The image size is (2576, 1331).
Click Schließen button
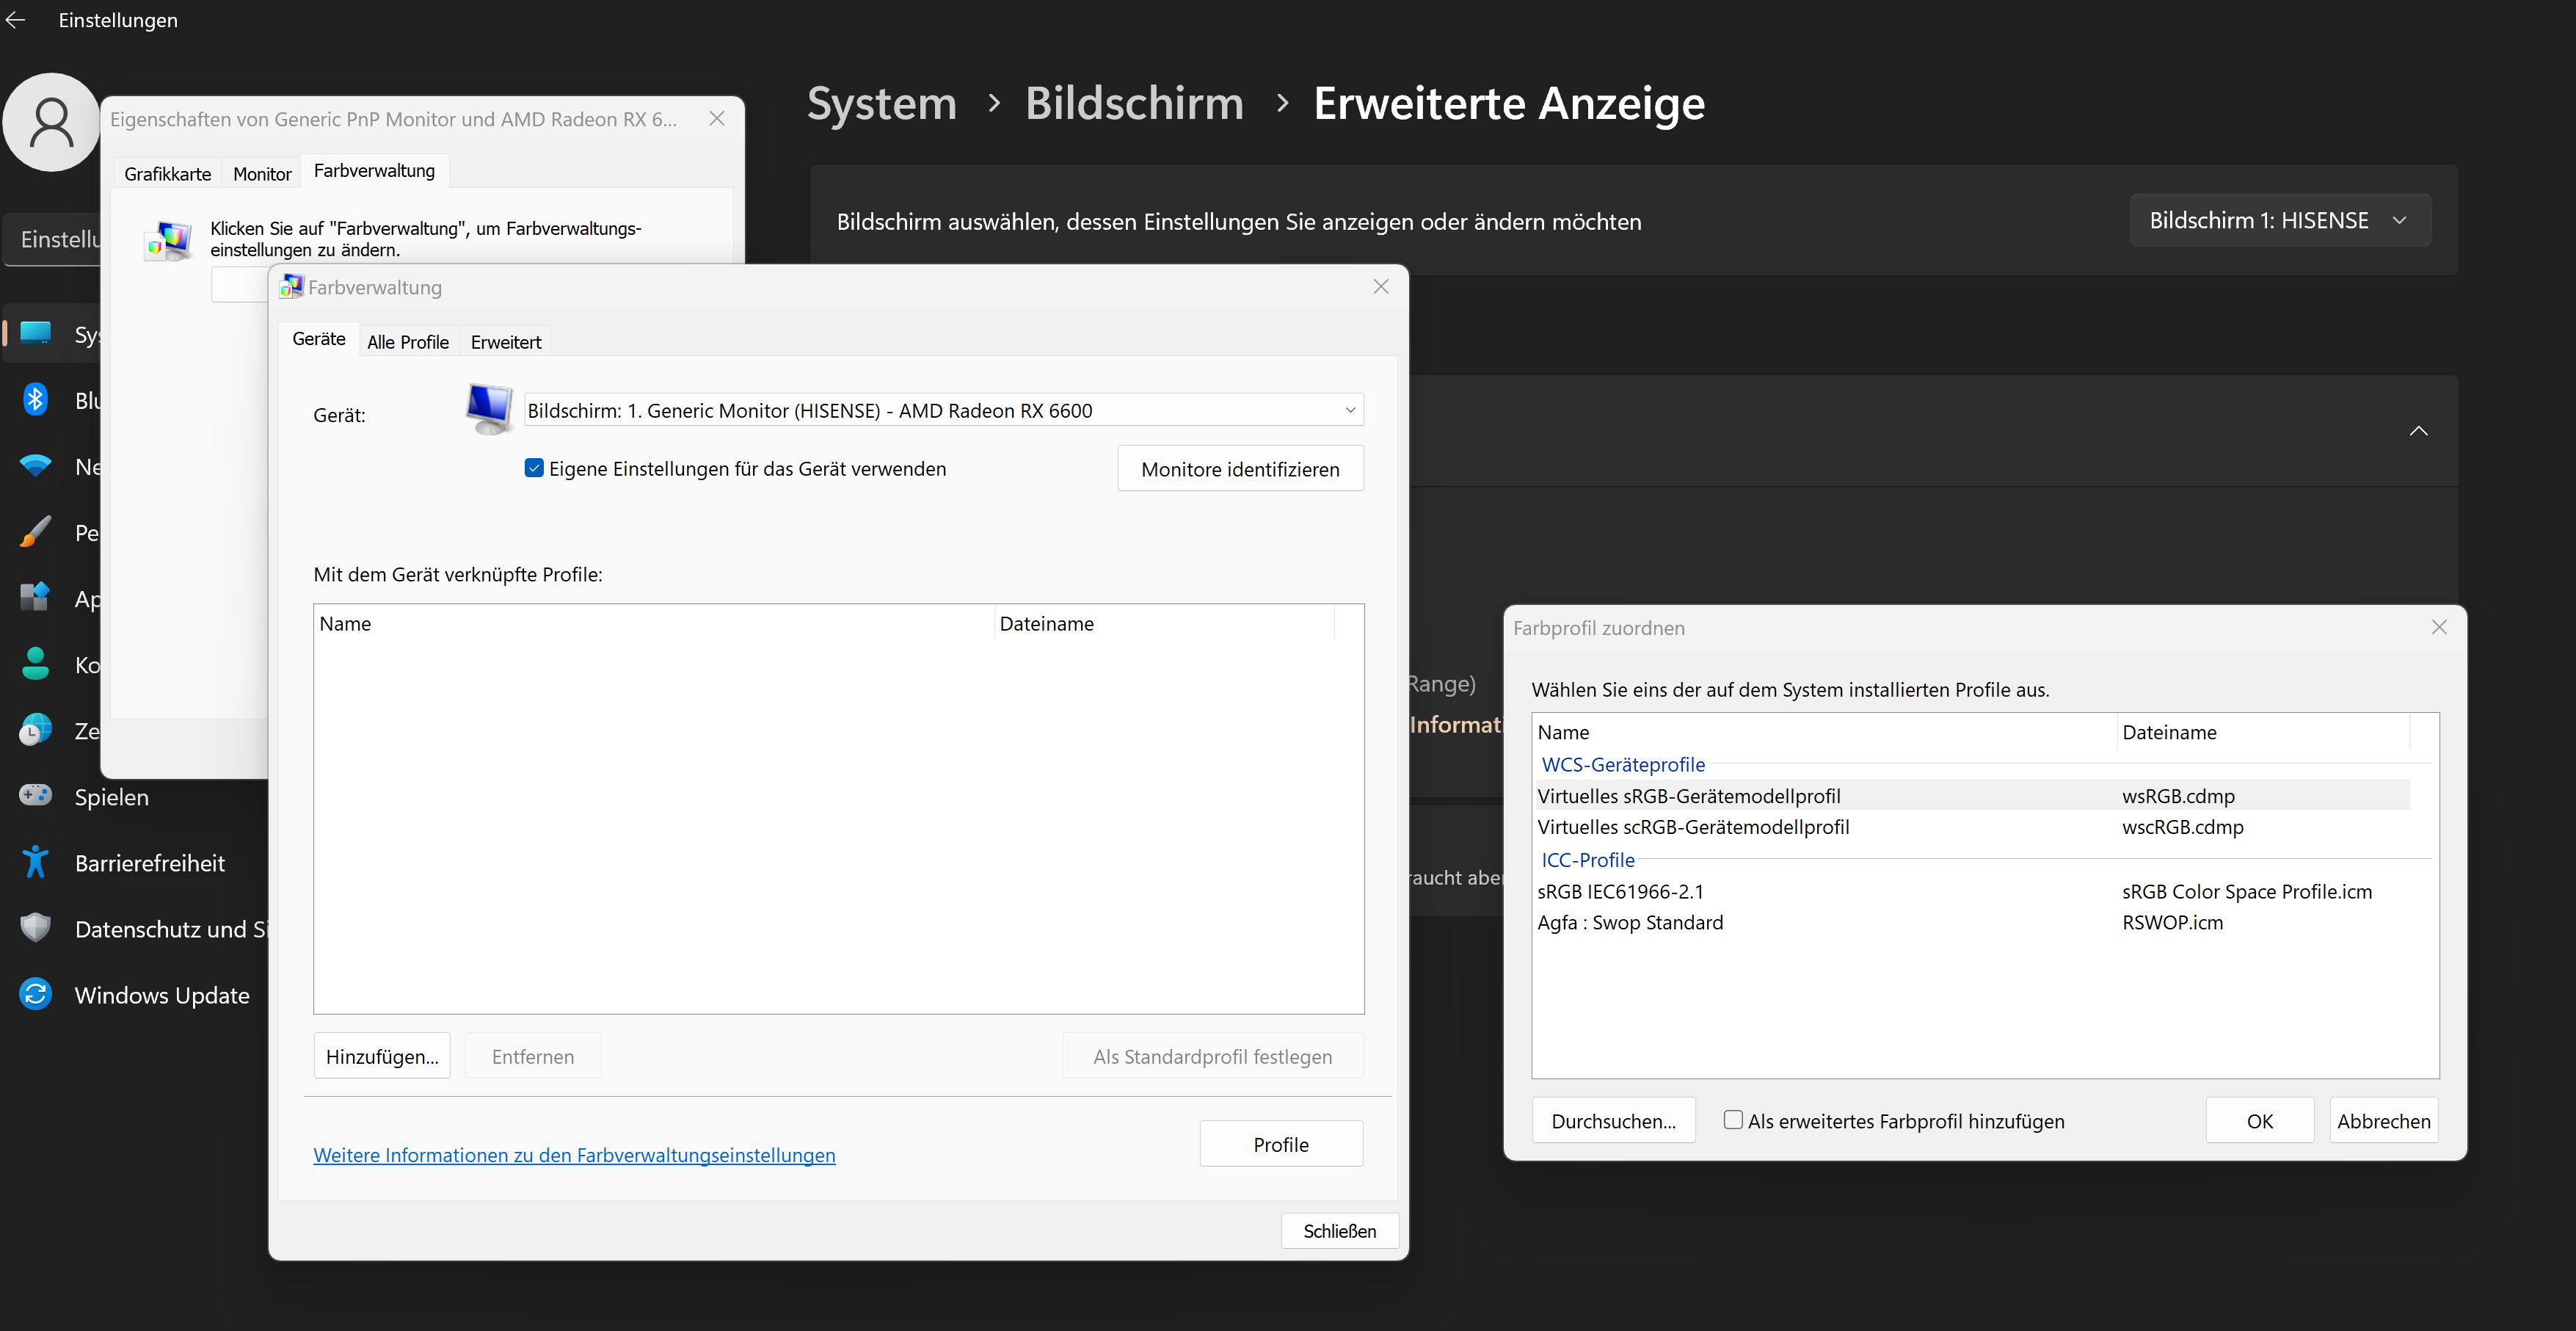click(1340, 1231)
